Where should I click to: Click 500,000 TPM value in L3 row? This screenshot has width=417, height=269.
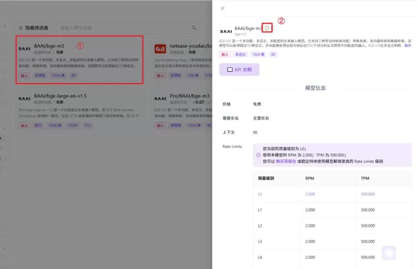368,241
